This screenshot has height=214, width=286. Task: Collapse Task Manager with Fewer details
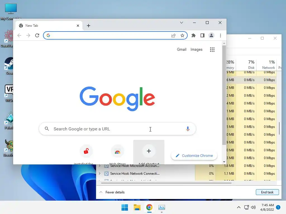[112, 192]
